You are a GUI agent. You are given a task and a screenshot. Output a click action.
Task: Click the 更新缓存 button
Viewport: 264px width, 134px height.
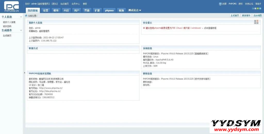tap(246, 15)
